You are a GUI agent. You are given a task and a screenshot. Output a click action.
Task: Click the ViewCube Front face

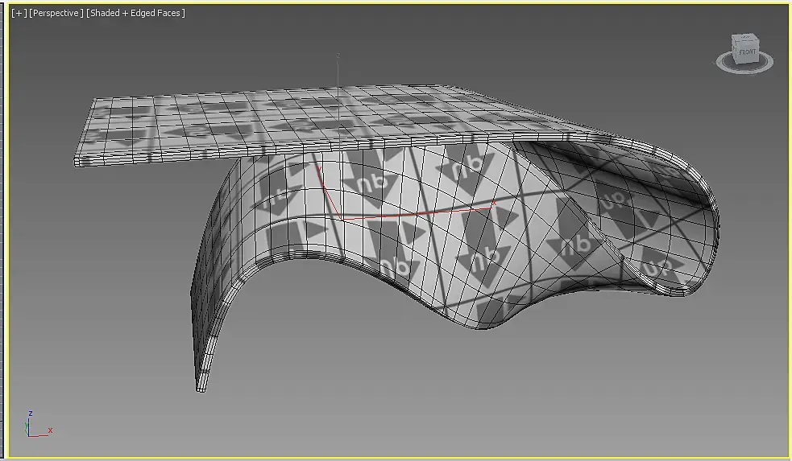[x=748, y=53]
